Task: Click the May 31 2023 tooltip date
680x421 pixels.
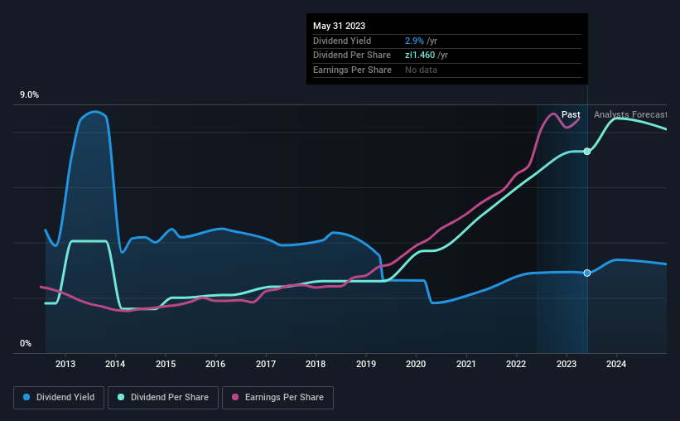Action: (340, 26)
